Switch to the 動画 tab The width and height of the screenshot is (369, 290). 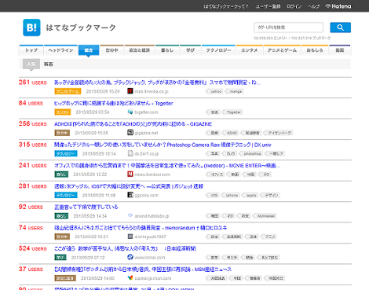[x=340, y=50]
